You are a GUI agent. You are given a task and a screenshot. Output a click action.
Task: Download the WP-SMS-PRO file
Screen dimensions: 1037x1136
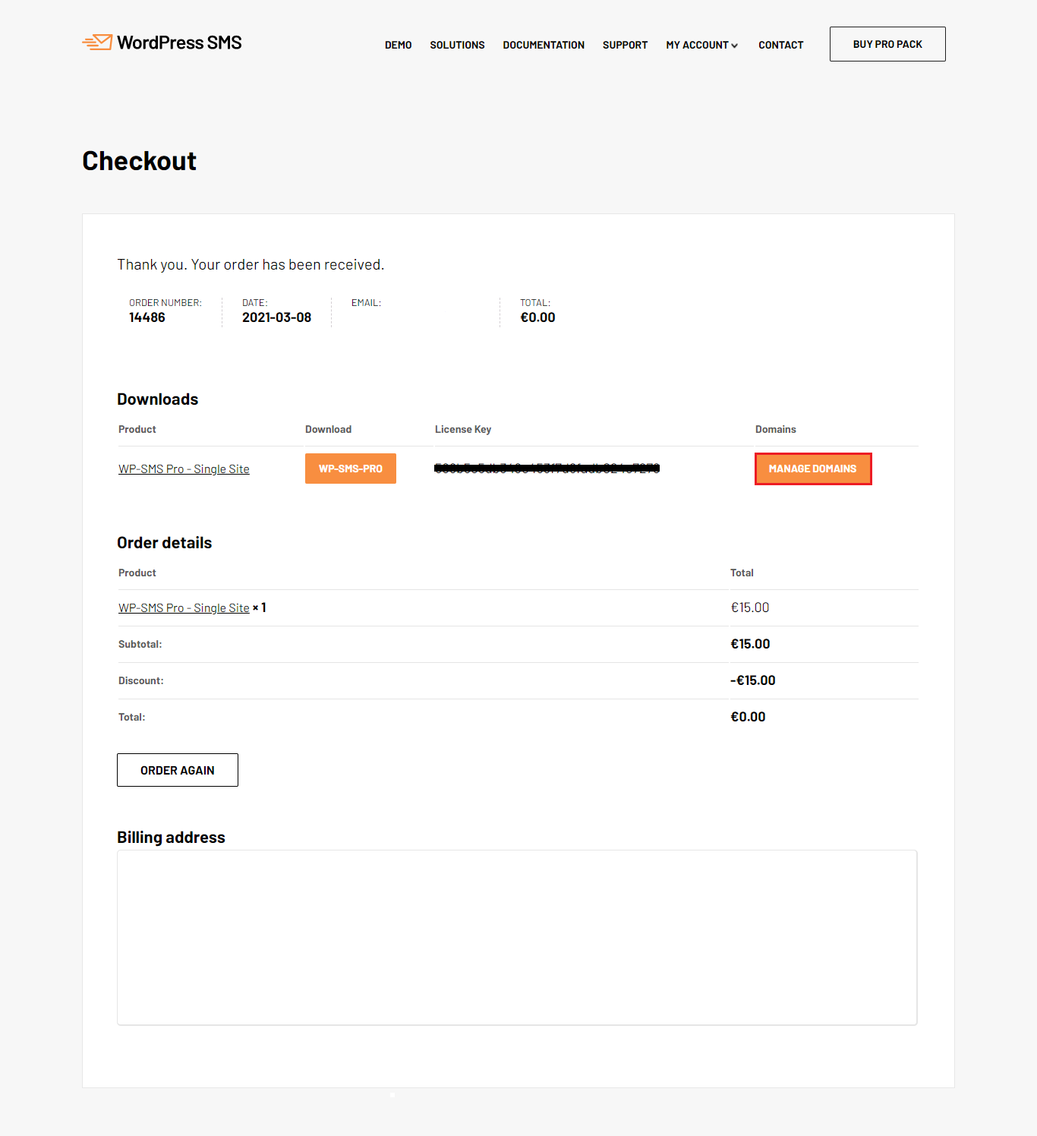coord(351,469)
